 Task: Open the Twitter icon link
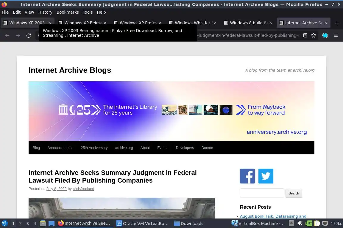(266, 176)
